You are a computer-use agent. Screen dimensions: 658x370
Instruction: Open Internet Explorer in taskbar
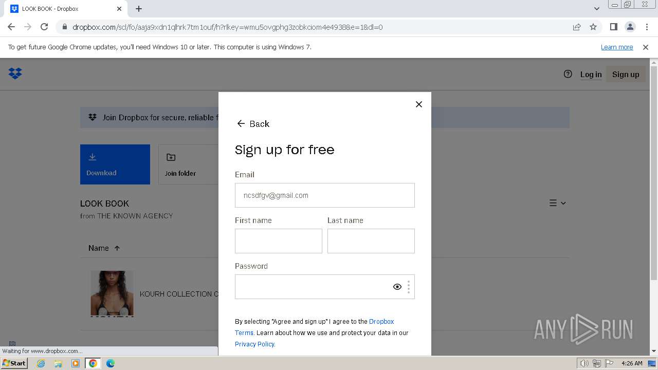click(41, 363)
